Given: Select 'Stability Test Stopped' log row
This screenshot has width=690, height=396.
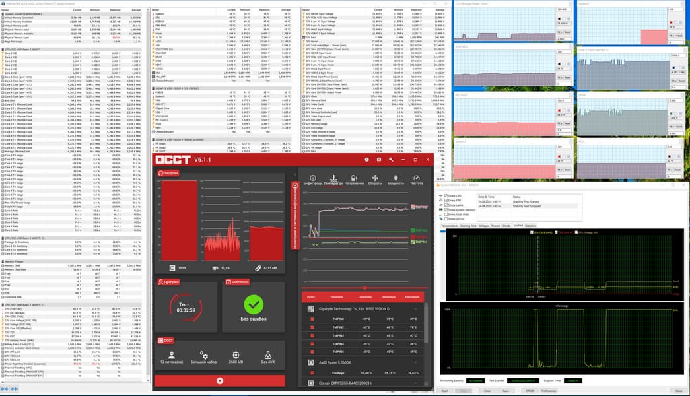Looking at the screenshot, I should [528, 206].
